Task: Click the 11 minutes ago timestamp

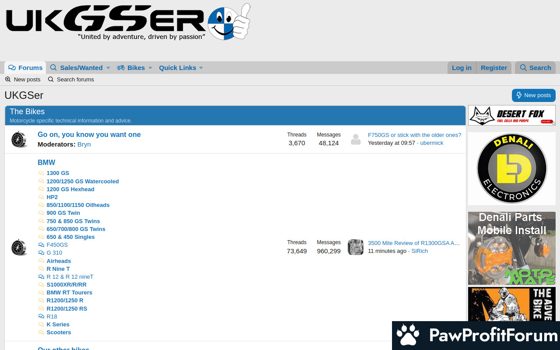Action: (x=387, y=251)
